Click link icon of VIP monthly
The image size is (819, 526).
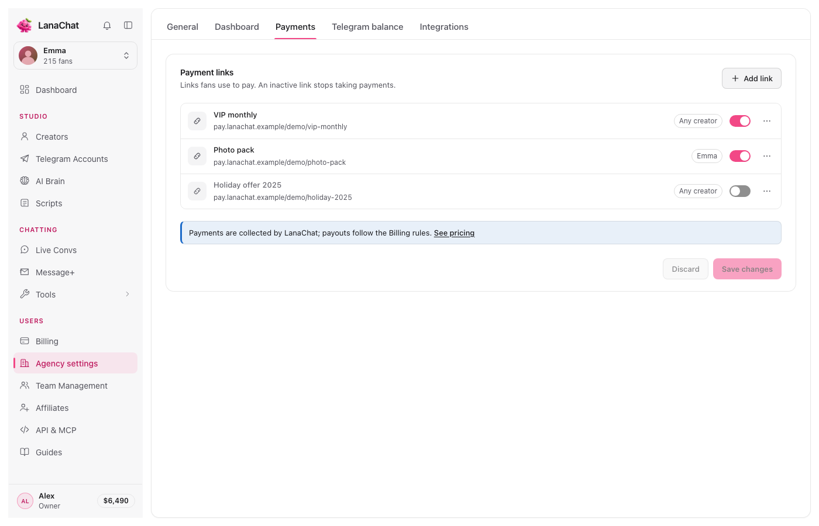click(x=197, y=121)
